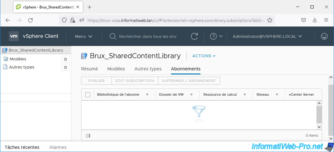Expand the Menu dropdown
This screenshot has width=334, height=152.
point(83,37)
